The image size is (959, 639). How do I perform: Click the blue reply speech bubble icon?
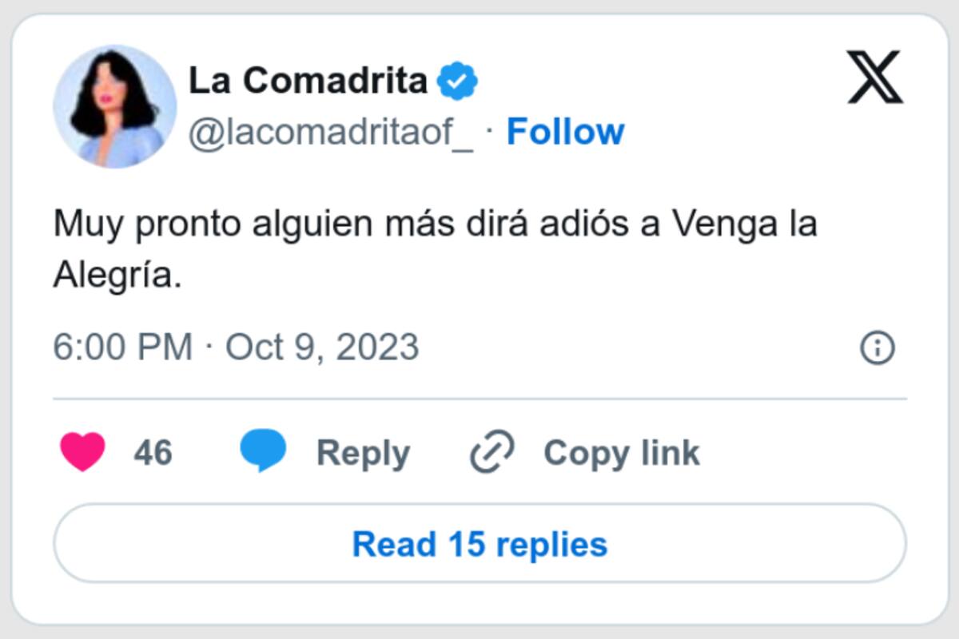(x=263, y=450)
